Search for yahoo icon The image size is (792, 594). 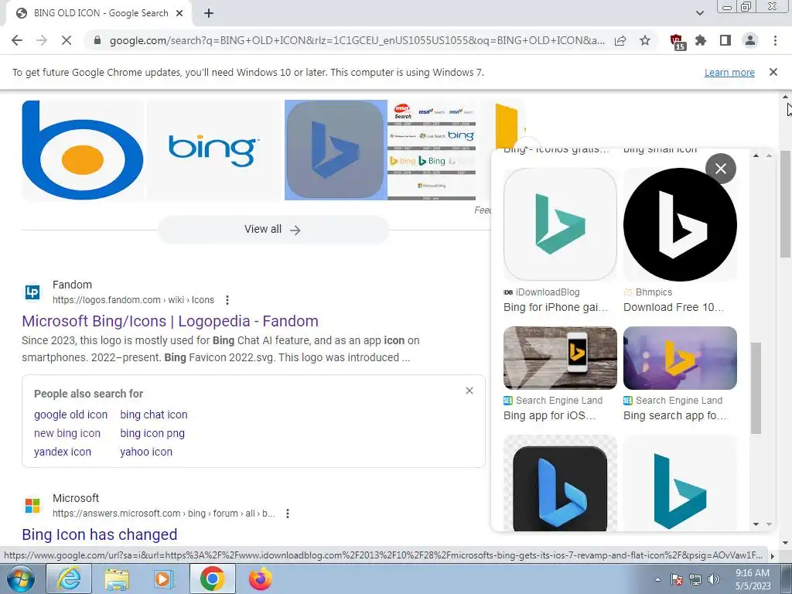146,452
